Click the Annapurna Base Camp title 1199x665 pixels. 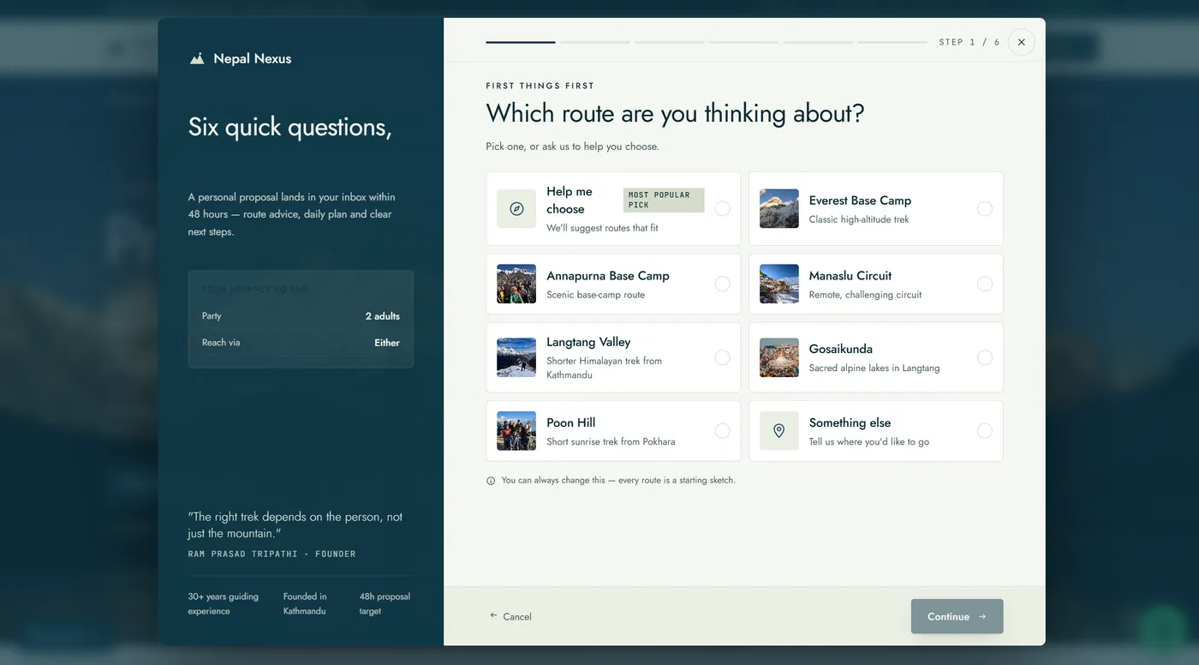(608, 276)
